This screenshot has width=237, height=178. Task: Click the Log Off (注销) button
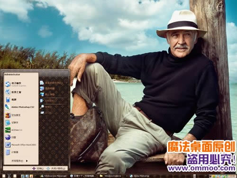pyautogui.click(x=38, y=169)
